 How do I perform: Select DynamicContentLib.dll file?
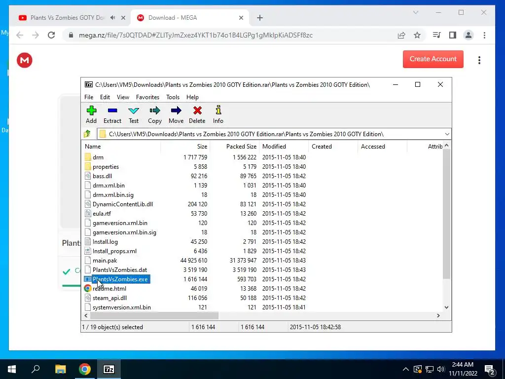[123, 204]
